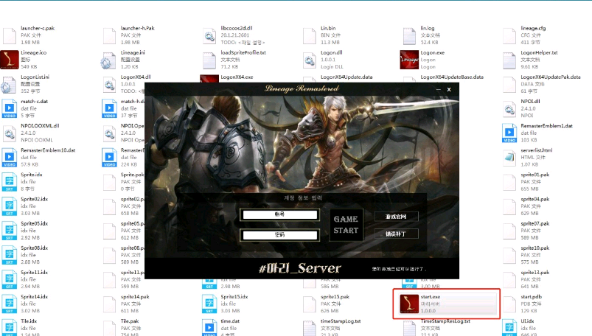This screenshot has height=336, width=592.
Task: Select file name TimeStampResLog.txt
Action: 445,321
